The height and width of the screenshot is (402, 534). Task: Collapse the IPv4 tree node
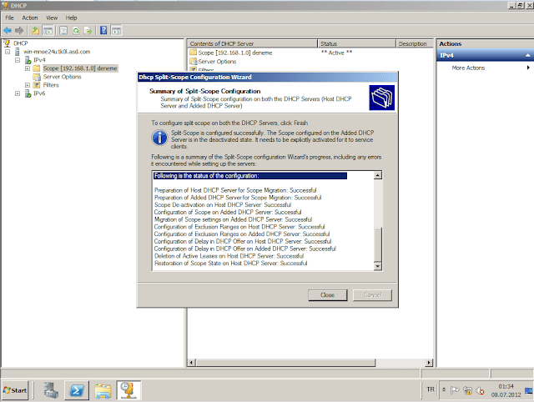click(x=18, y=60)
